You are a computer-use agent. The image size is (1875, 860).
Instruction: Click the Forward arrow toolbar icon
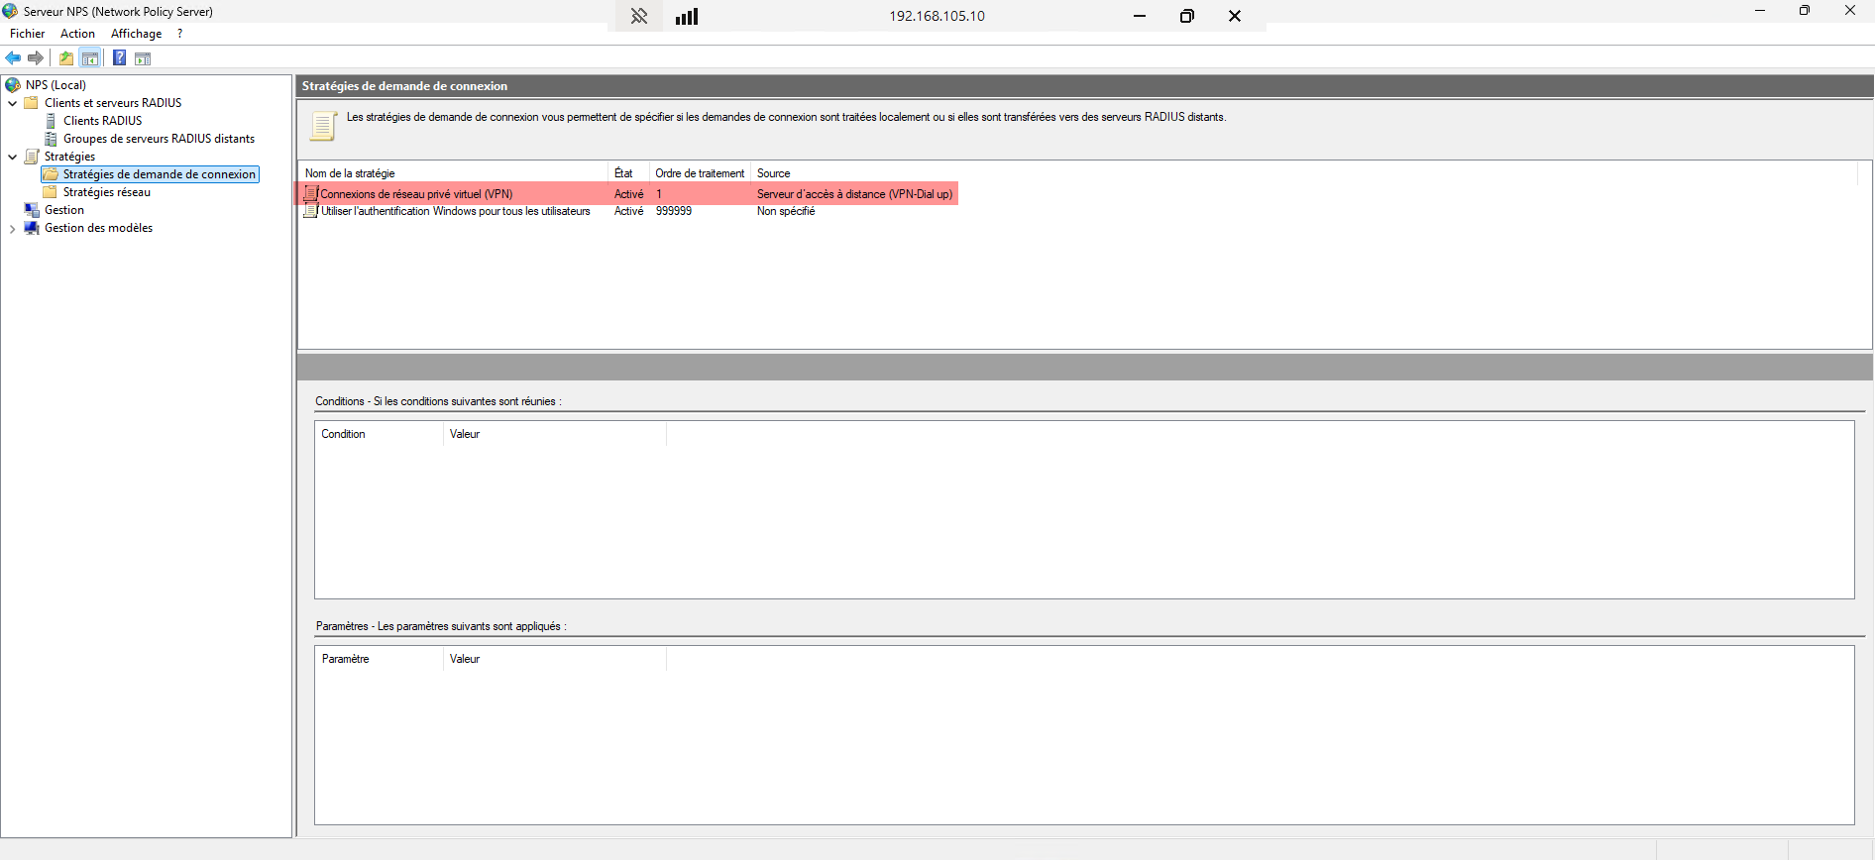(36, 58)
